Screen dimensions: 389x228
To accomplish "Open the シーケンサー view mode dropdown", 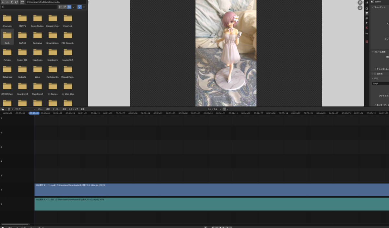I will (22, 109).
